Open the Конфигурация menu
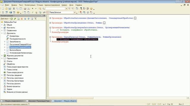 coord(30,5)
